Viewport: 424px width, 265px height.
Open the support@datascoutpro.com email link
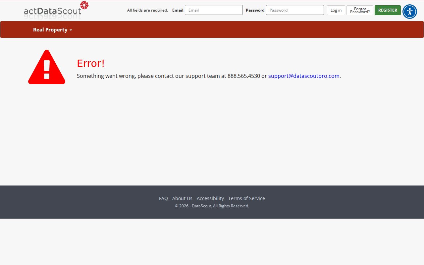click(304, 76)
